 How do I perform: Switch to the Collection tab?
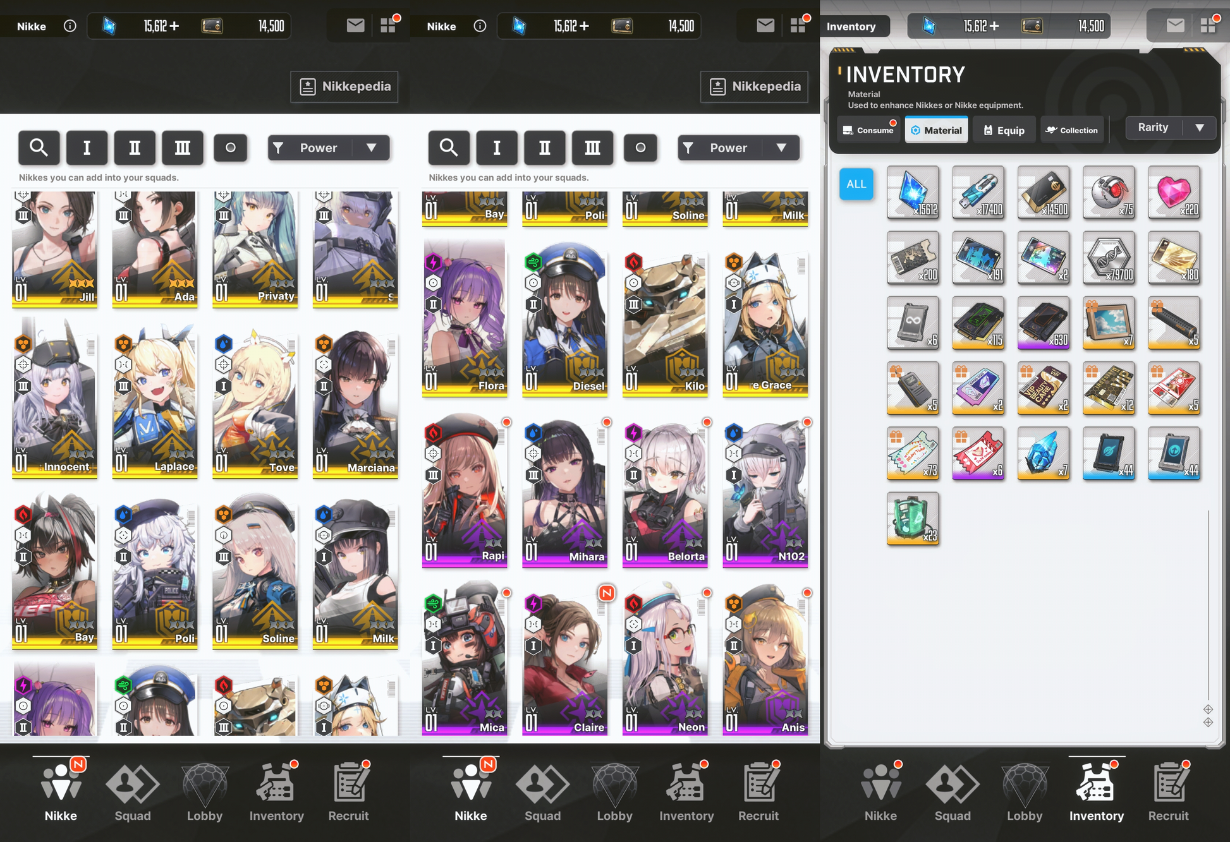1072,130
